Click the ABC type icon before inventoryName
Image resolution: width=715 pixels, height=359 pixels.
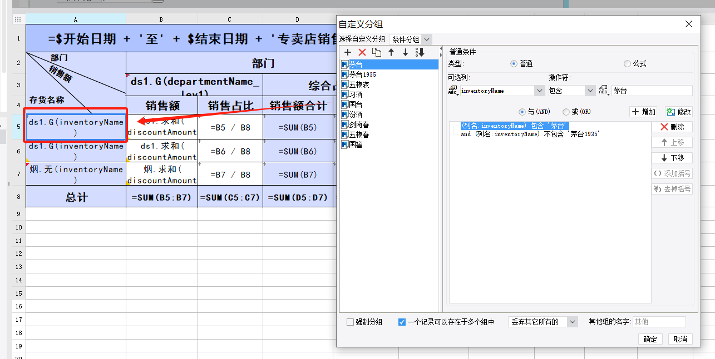tap(452, 91)
